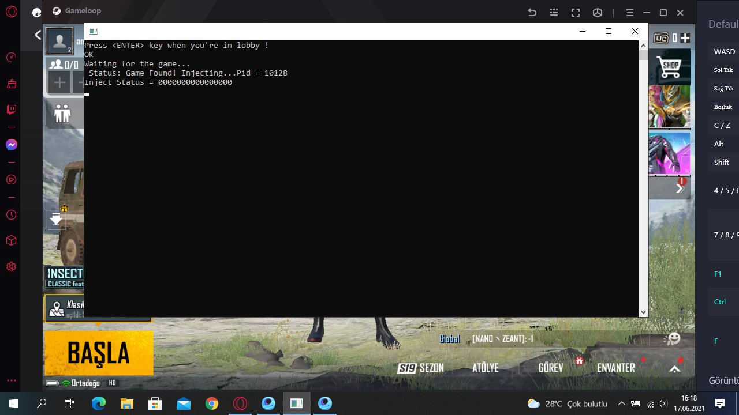
Task: Click the console window title icon
Action: tap(93, 31)
